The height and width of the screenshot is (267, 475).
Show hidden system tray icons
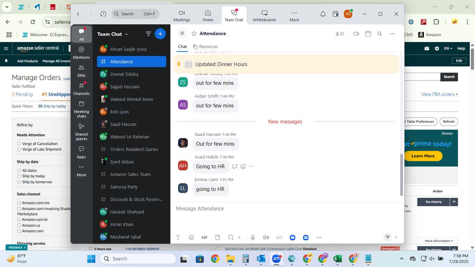tap(401, 259)
